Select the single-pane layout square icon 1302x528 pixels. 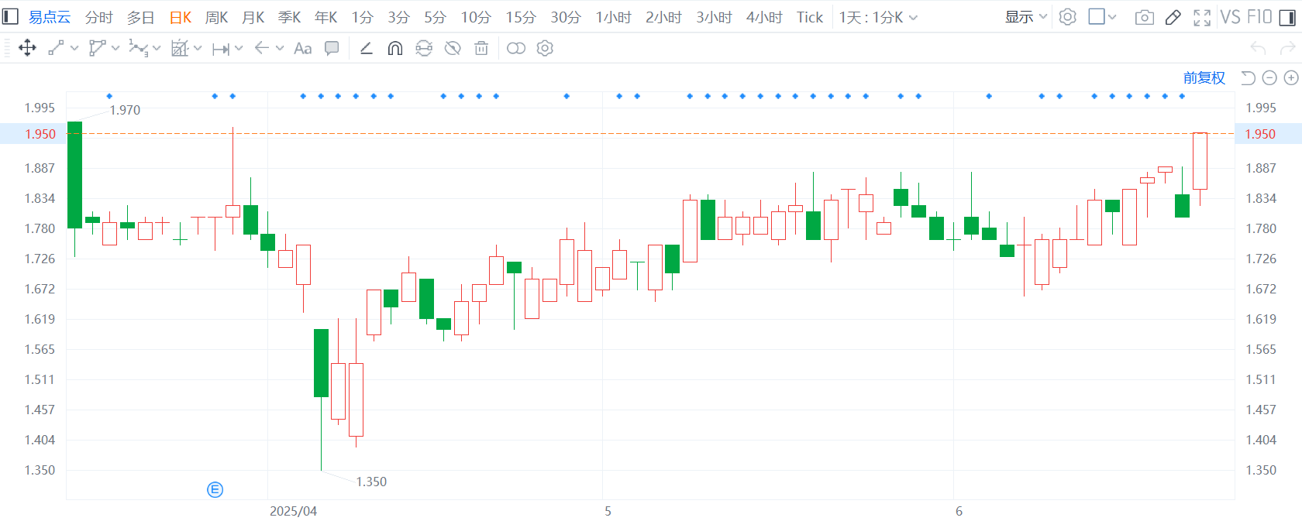click(x=1097, y=17)
